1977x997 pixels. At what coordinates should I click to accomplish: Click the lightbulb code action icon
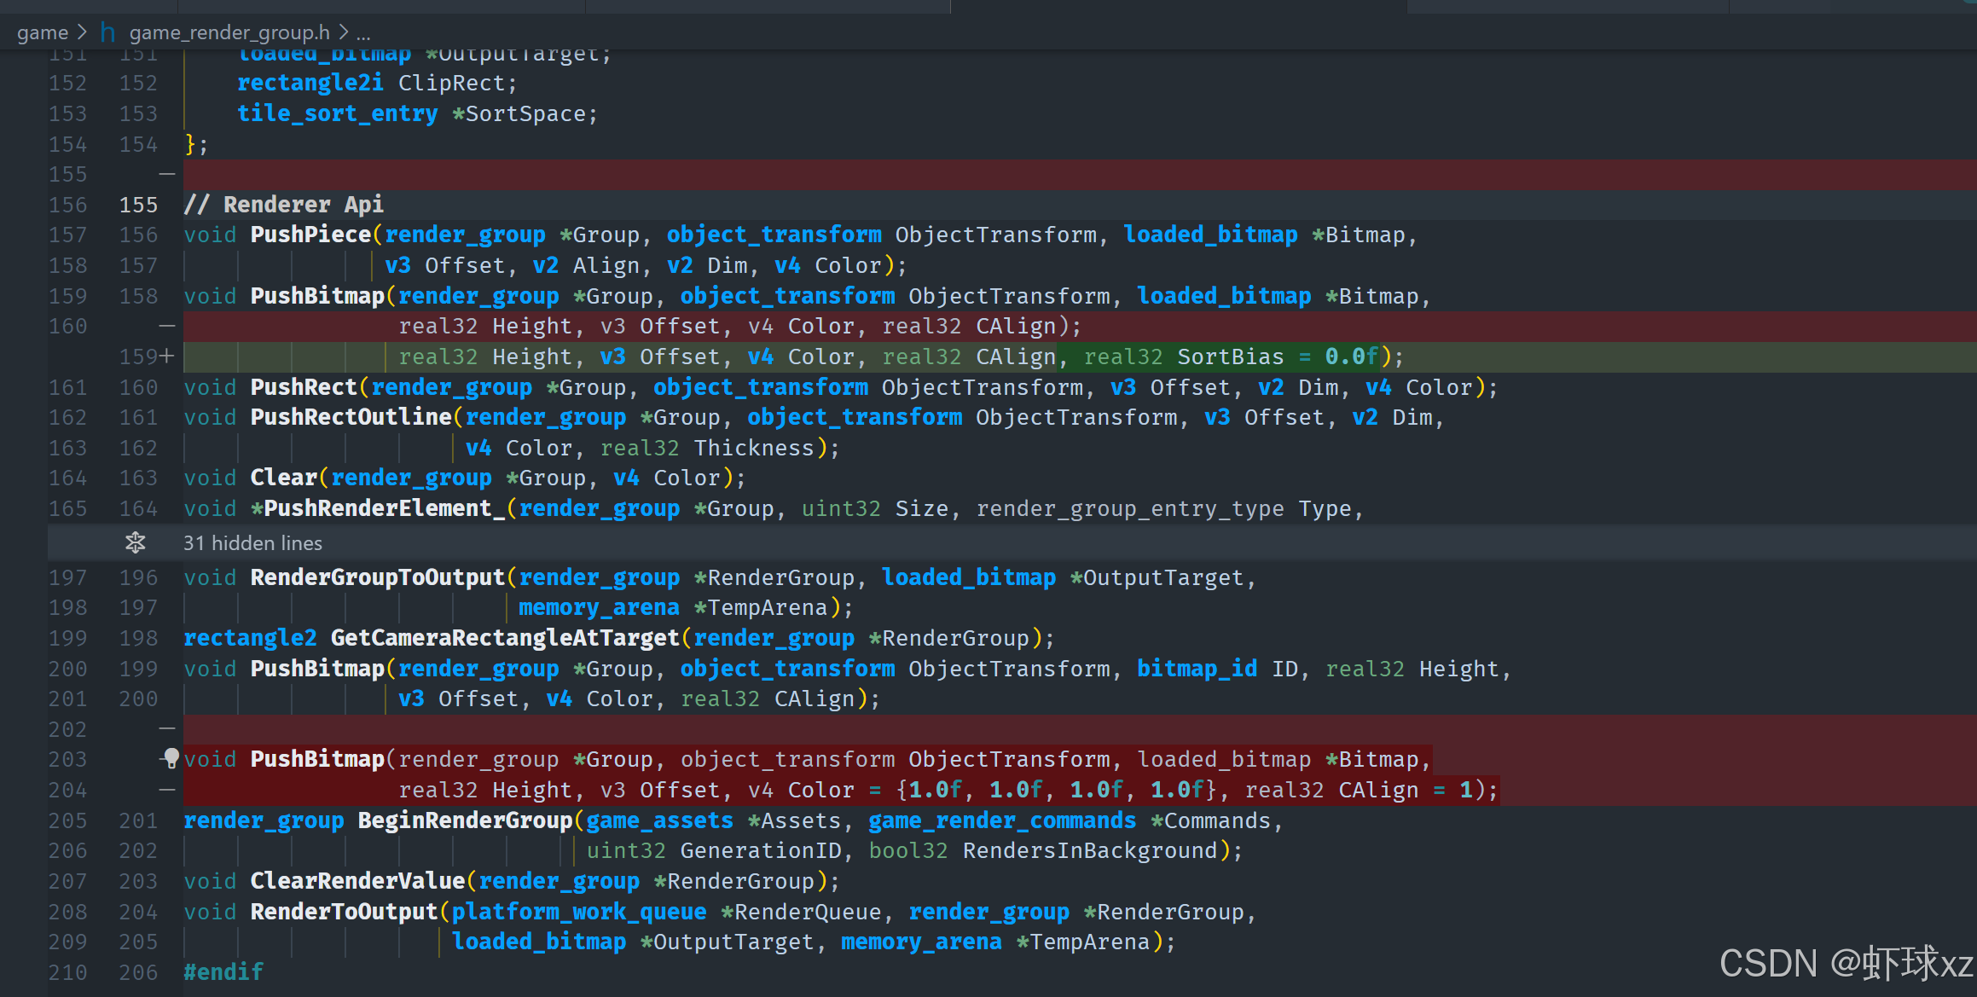click(171, 757)
